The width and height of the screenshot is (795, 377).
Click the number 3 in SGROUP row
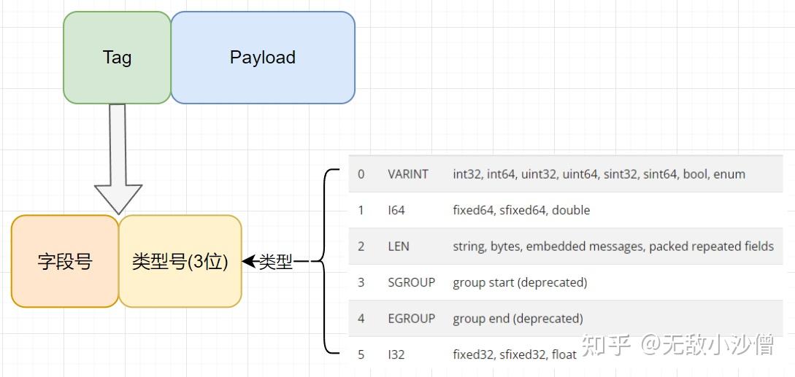tap(361, 283)
